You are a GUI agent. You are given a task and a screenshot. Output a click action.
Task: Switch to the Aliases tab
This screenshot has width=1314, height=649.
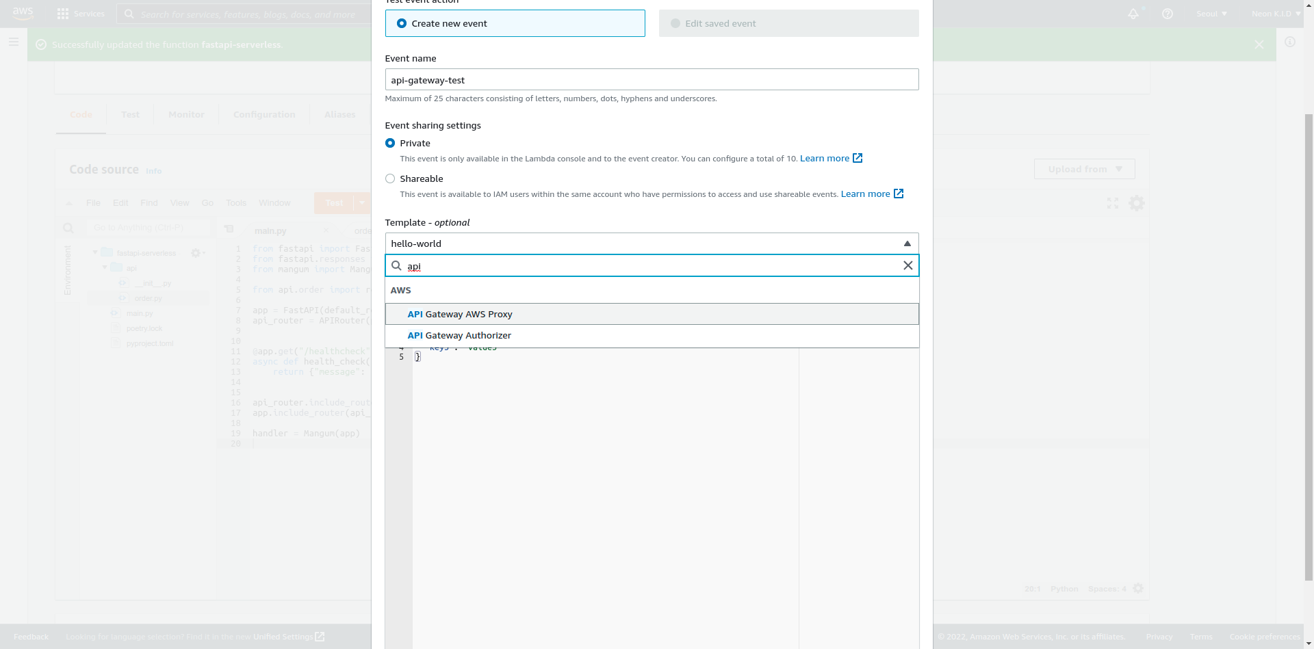coord(339,114)
